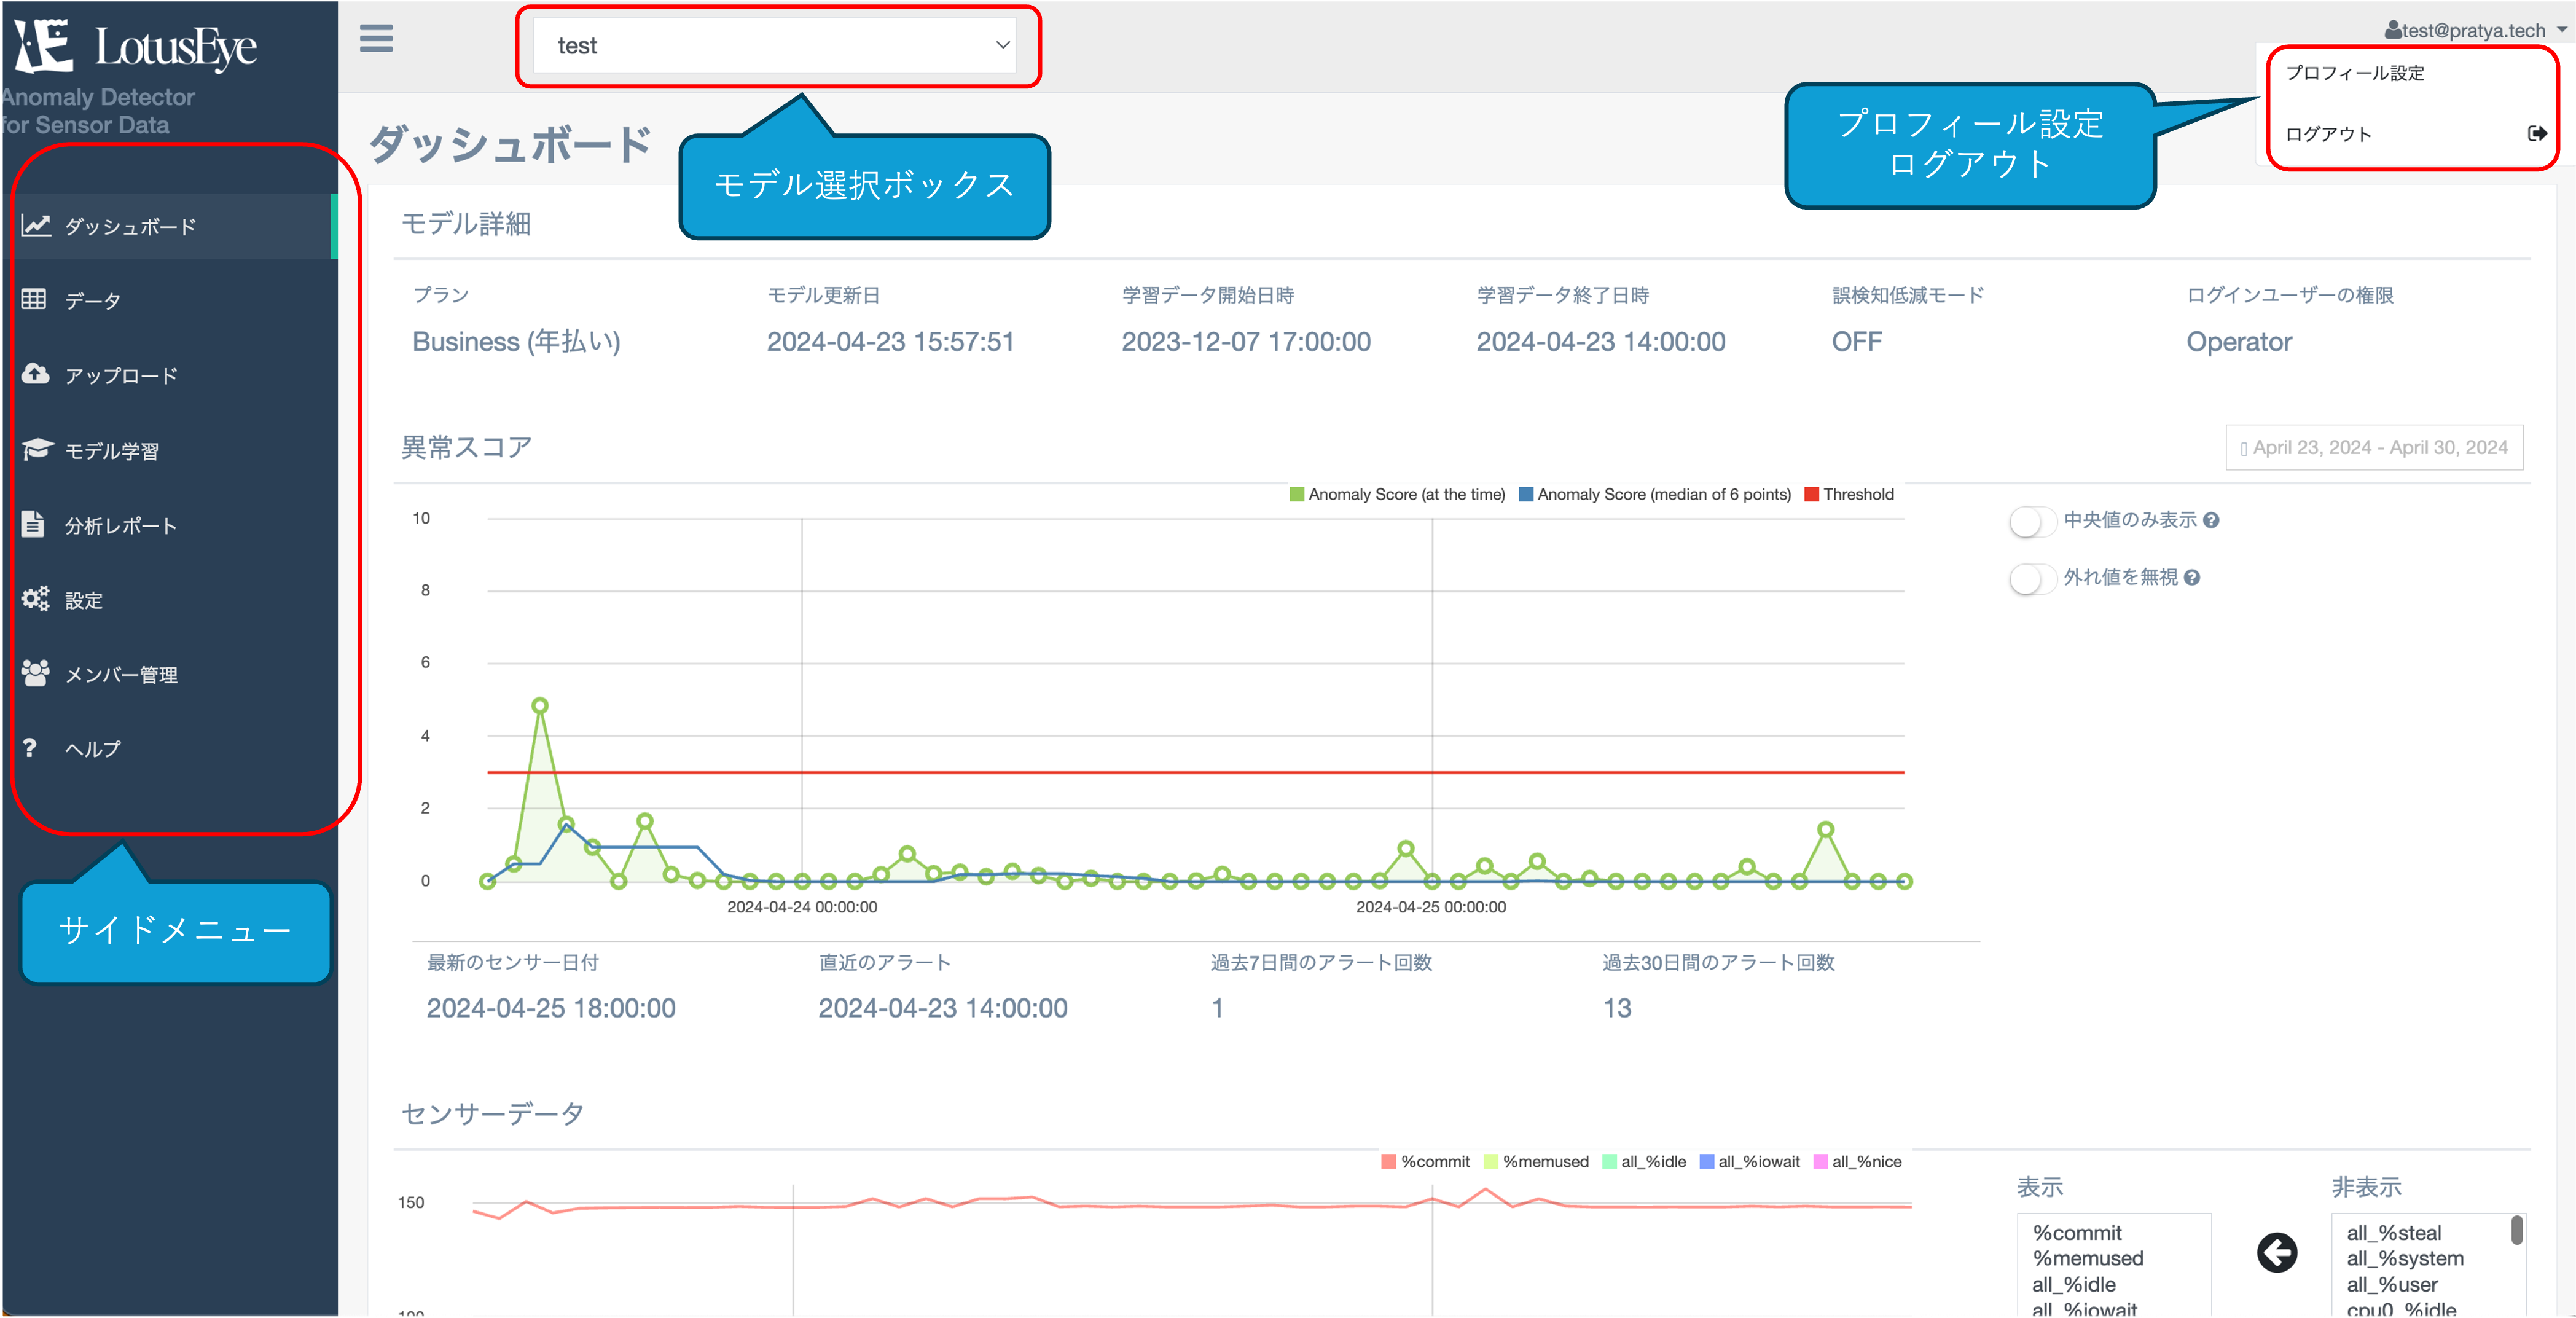Toggle all_%nice legend entry

(1857, 1161)
